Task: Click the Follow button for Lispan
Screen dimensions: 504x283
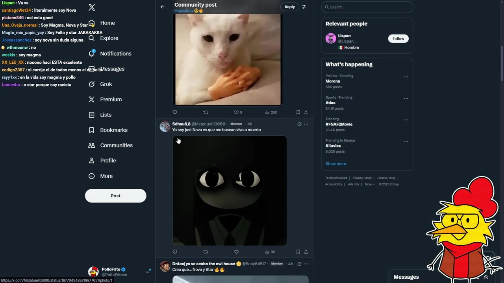Action: tap(398, 39)
